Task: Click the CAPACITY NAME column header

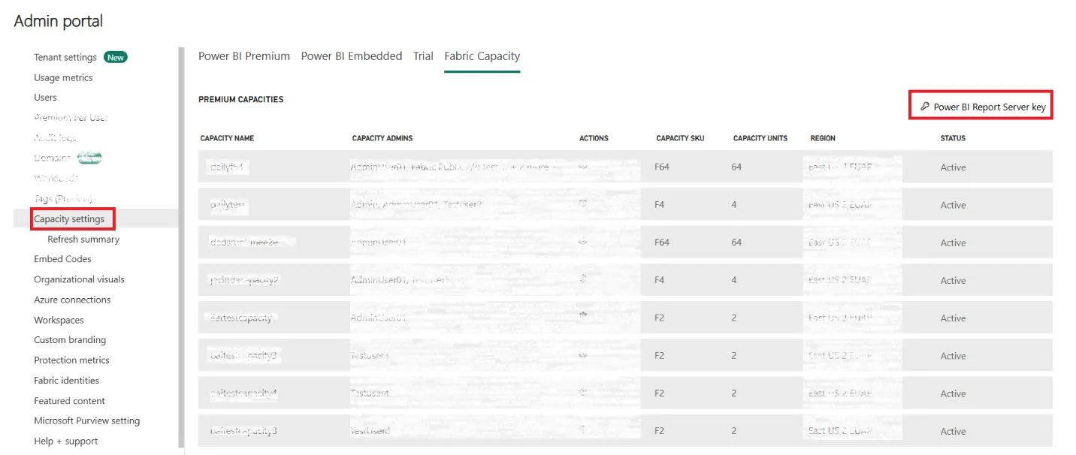Action: [227, 138]
